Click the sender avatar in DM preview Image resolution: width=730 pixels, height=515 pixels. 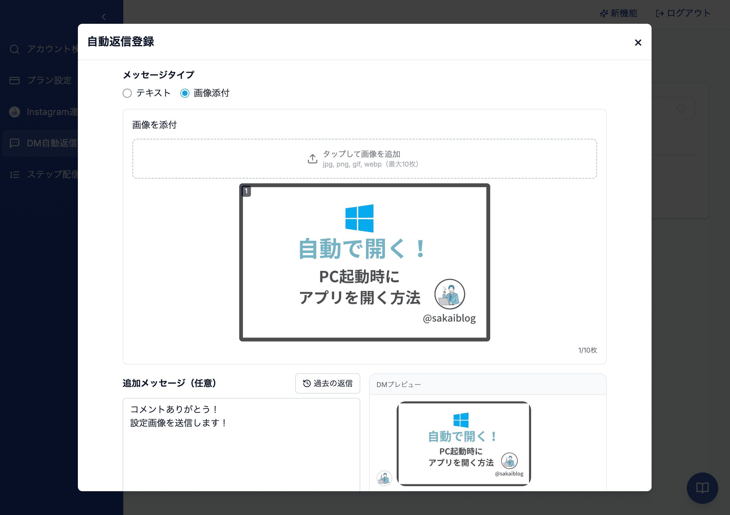(384, 478)
